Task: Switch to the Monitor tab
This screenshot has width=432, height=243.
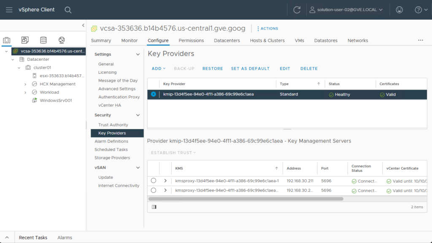Action: coord(129,40)
